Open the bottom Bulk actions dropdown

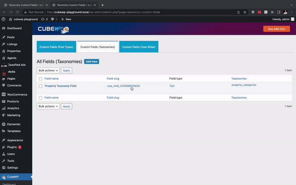pyautogui.click(x=48, y=106)
